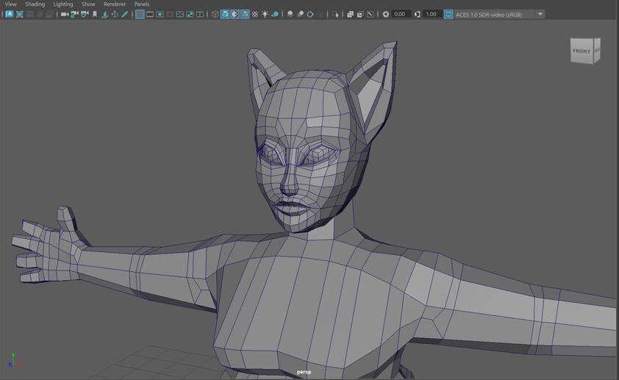Click the FRONT face of view cube
619x380 pixels.
(582, 51)
